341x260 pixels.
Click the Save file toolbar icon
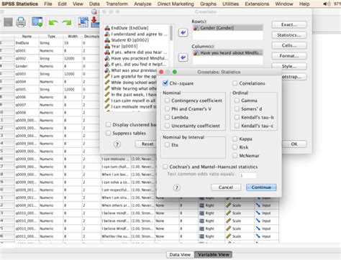point(8,22)
